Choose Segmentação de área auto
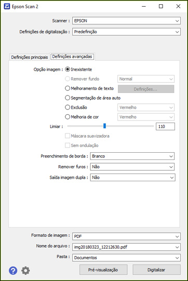Screen dimensions: 188x281 tap(68, 98)
